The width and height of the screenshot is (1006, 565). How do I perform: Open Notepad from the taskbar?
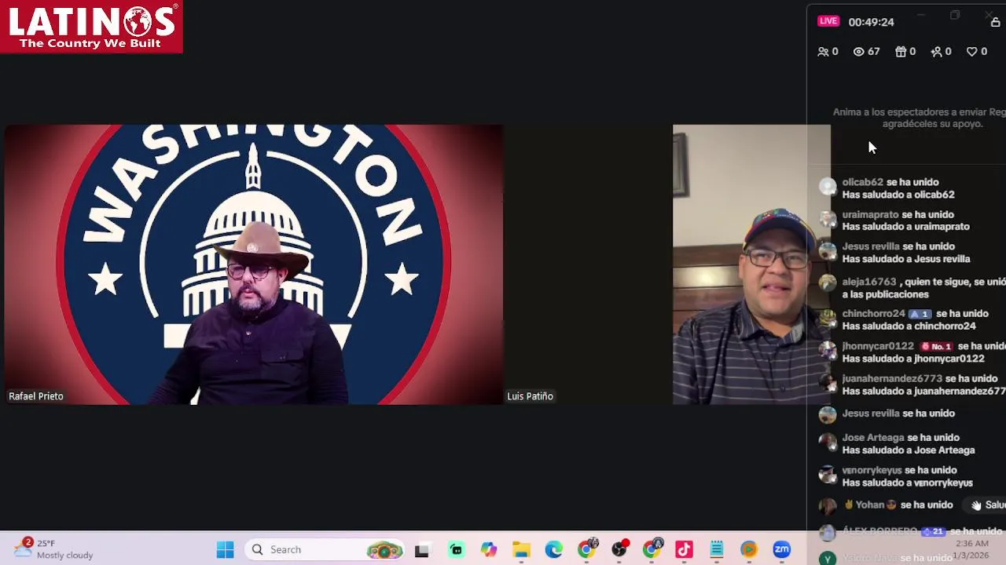[x=717, y=550]
